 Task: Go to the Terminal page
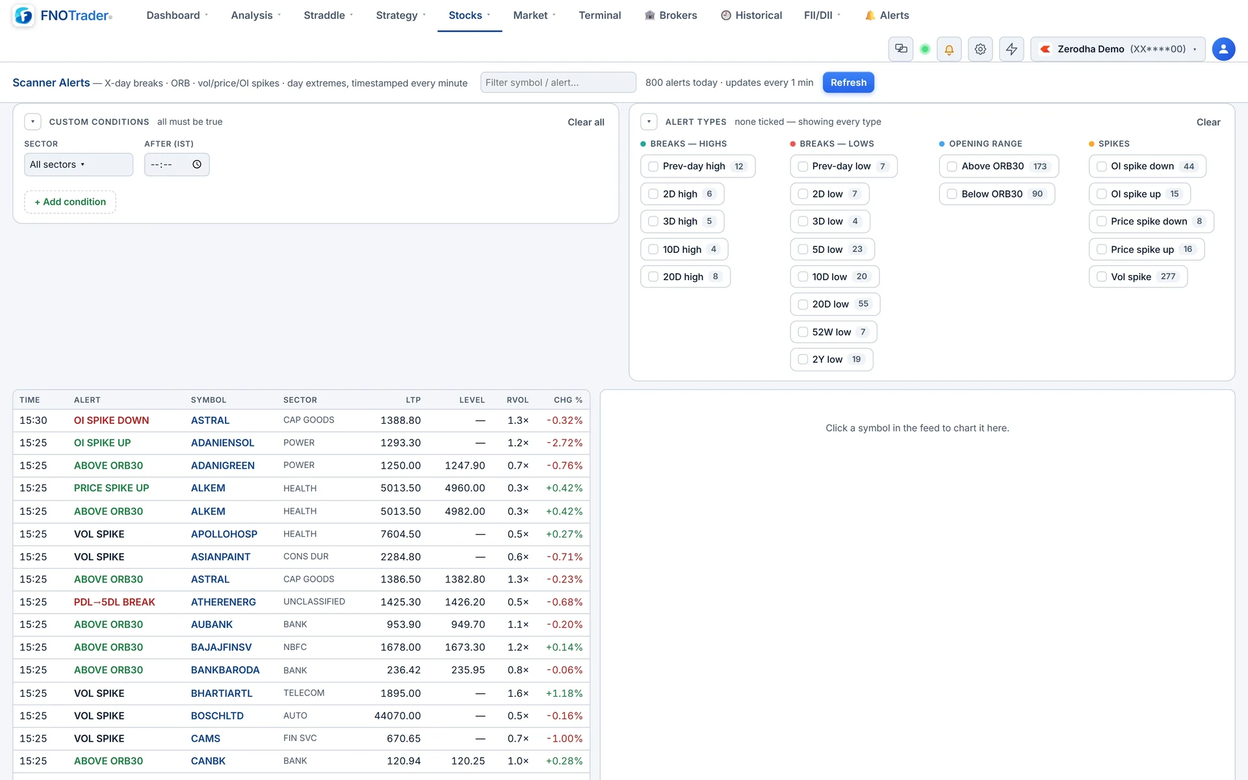[599, 15]
